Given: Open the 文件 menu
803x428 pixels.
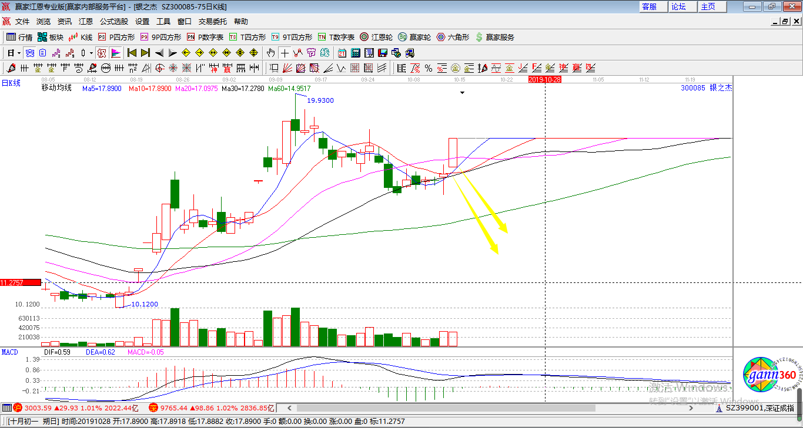Looking at the screenshot, I should coord(22,22).
